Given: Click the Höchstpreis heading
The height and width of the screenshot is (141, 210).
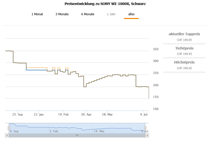Looking at the screenshot, I should 184,62.
